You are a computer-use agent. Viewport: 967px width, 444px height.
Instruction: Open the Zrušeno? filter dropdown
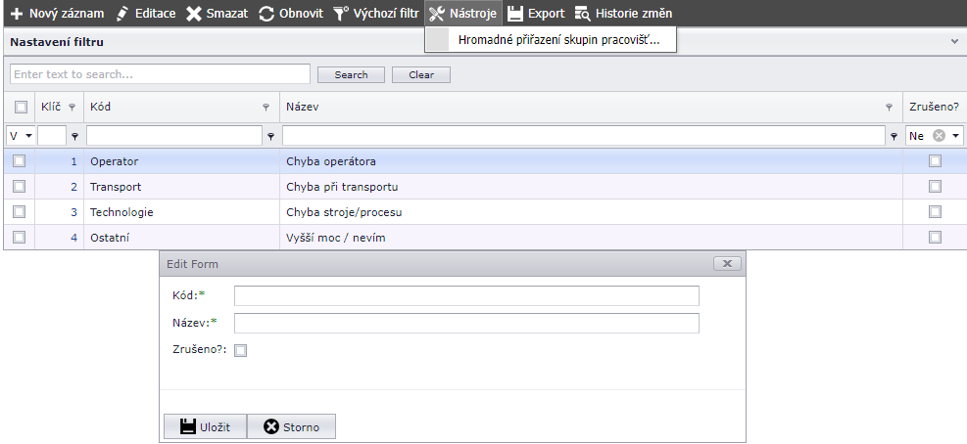[x=956, y=136]
